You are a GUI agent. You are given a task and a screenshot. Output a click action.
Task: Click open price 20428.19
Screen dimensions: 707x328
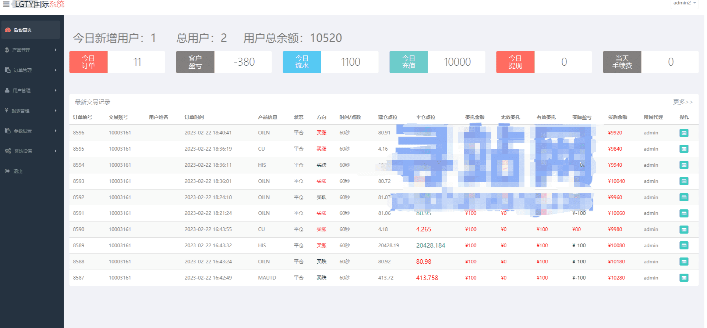coord(388,245)
